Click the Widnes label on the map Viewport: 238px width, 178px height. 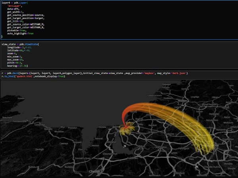click(141, 146)
